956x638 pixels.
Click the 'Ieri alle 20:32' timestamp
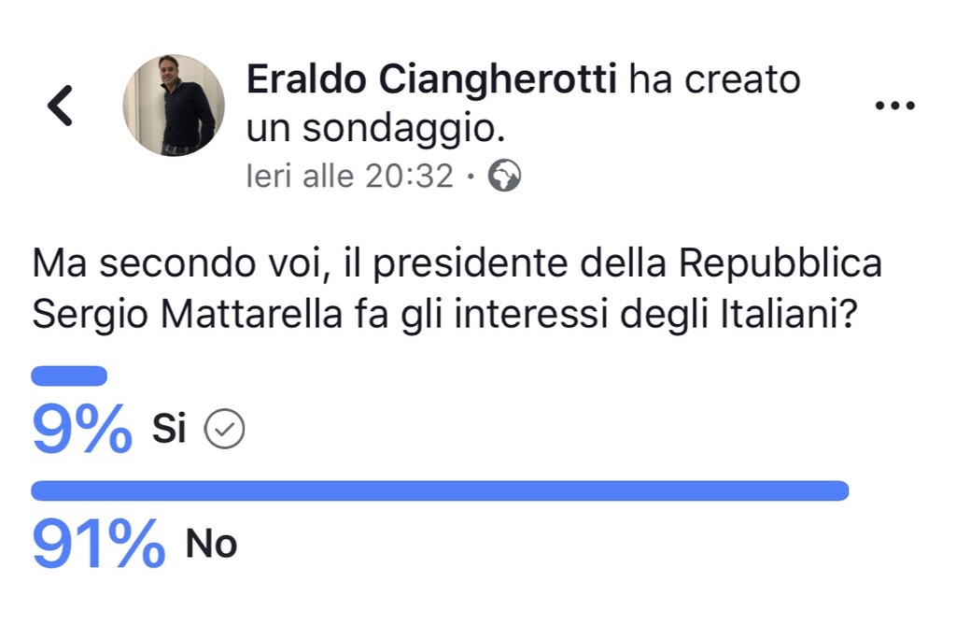(349, 175)
